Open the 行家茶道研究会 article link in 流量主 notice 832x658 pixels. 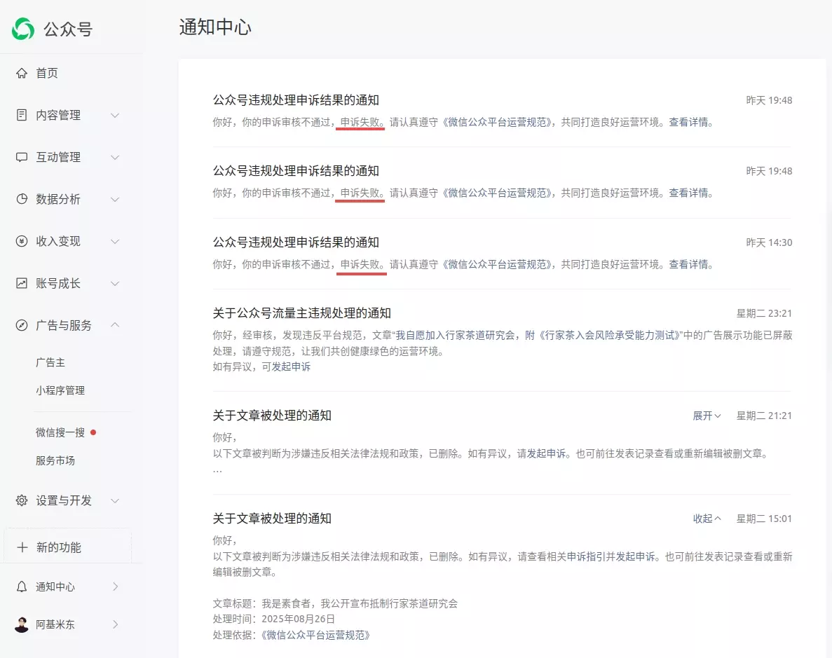(x=537, y=336)
